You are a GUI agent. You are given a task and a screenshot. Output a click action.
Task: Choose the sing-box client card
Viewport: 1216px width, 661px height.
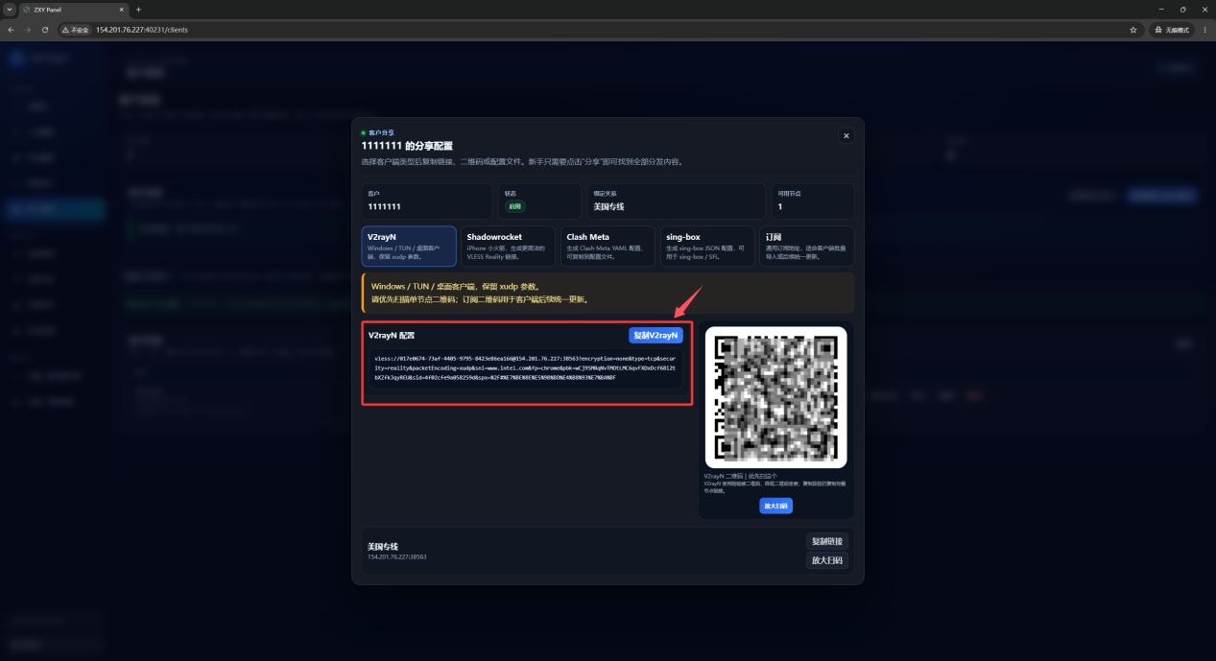pyautogui.click(x=708, y=247)
